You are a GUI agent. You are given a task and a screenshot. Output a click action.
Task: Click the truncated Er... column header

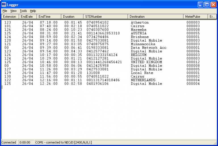tap(212, 17)
